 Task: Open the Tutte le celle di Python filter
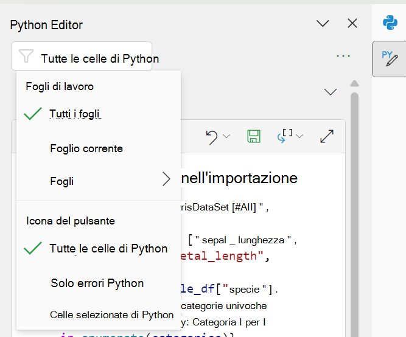82,56
